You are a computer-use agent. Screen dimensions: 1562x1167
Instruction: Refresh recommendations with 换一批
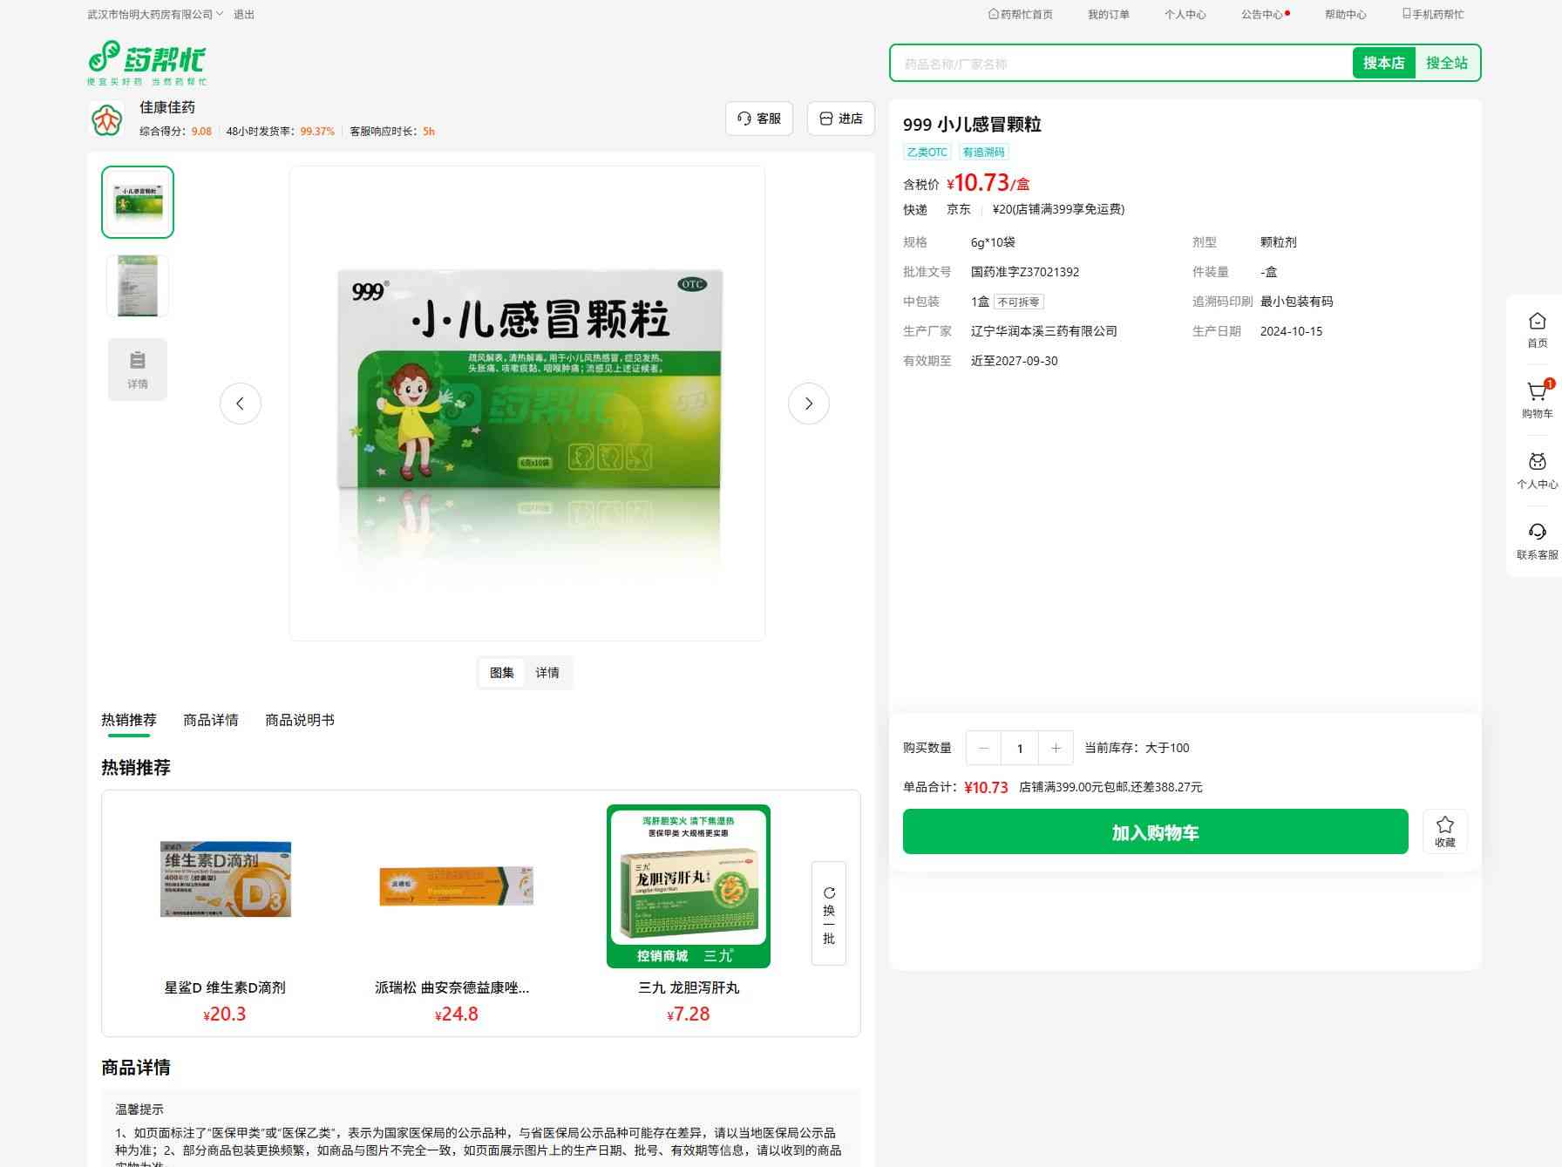828,913
